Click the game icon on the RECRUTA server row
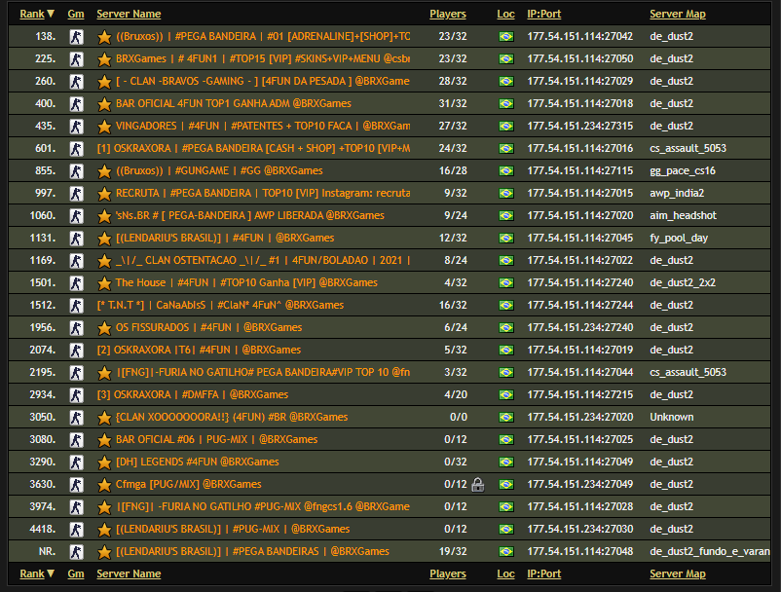Screen dimensions: 781x592 (76, 193)
